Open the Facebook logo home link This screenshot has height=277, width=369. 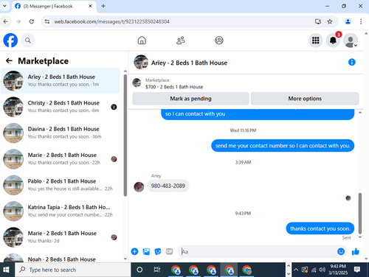point(10,41)
